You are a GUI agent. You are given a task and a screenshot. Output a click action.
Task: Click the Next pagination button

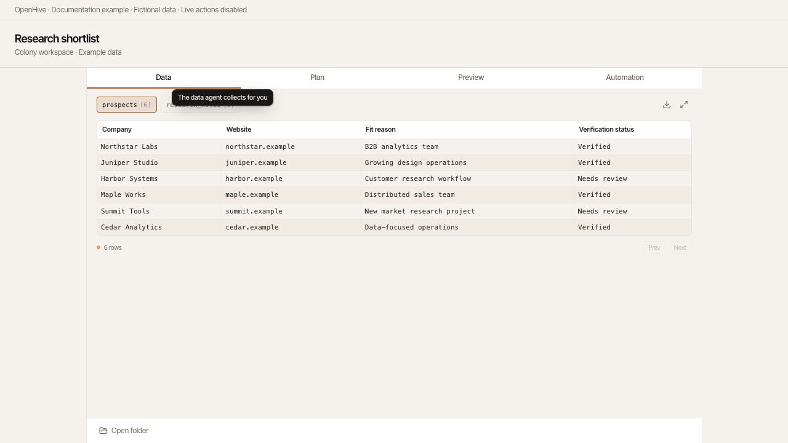coord(680,247)
